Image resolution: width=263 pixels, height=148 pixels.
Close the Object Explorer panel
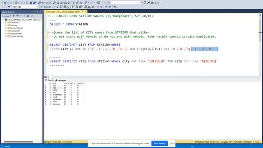[40, 12]
